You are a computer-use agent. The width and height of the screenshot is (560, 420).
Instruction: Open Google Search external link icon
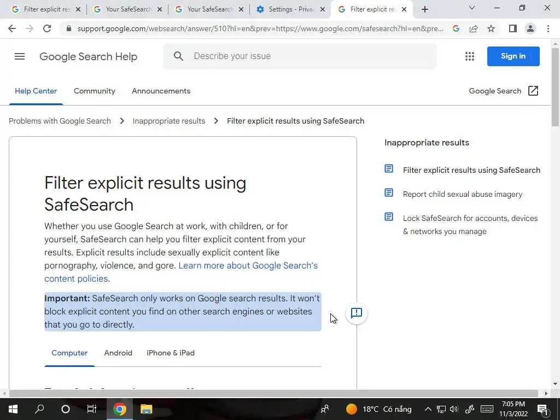[x=533, y=91]
